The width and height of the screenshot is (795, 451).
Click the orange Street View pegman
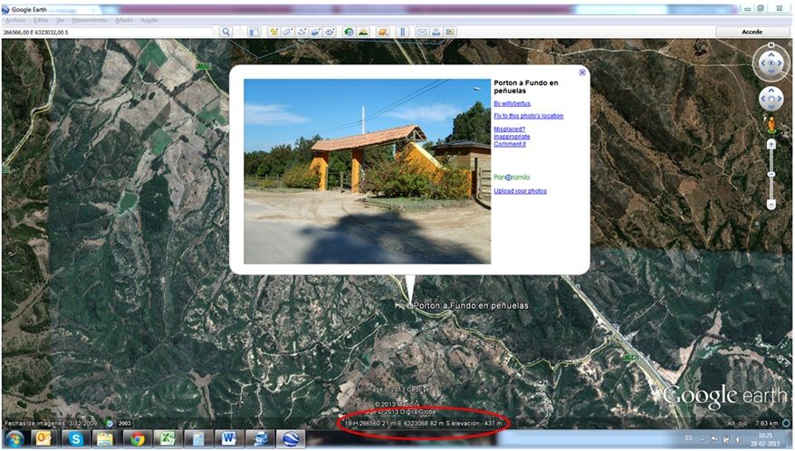point(771,125)
